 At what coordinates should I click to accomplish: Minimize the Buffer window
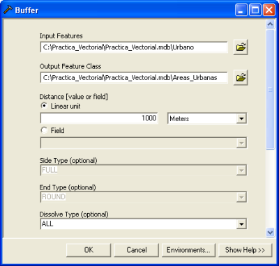point(241,10)
